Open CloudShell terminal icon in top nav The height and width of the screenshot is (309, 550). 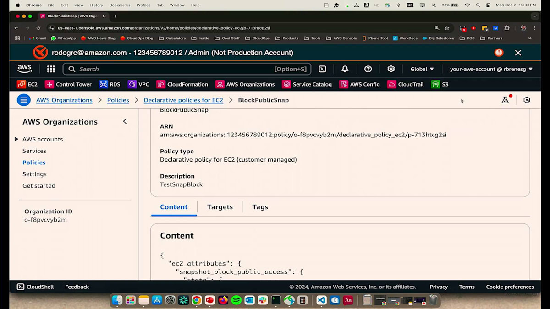tap(323, 69)
